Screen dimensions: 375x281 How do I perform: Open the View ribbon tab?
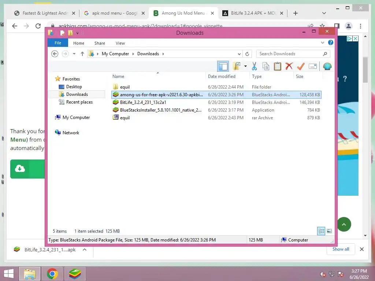[120, 43]
